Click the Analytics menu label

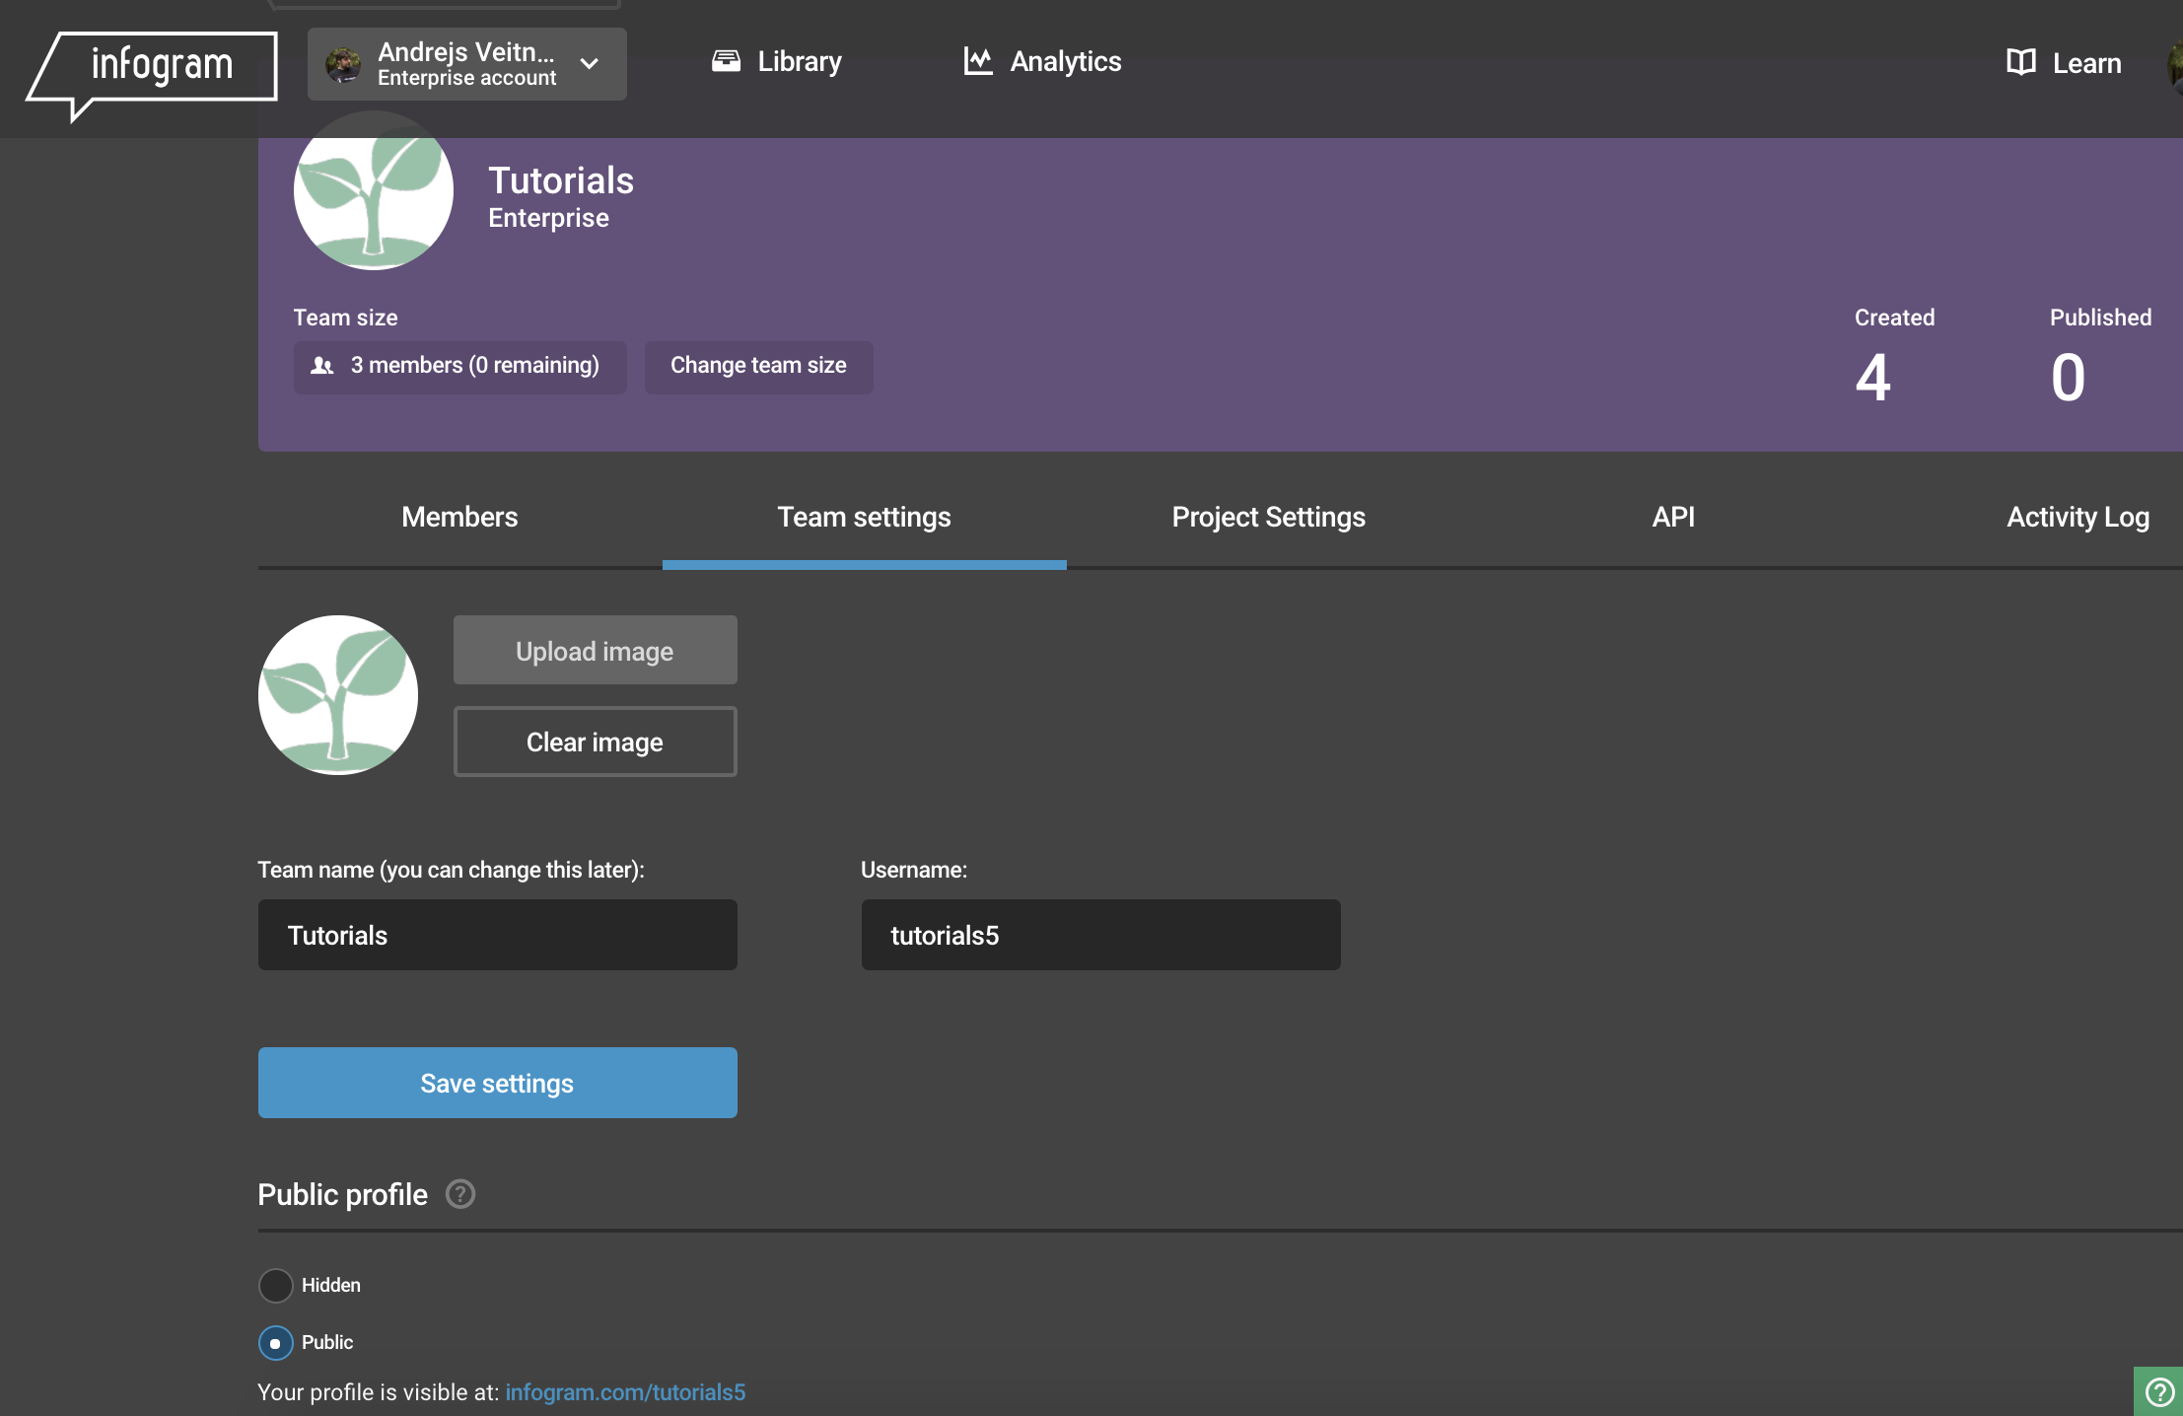pyautogui.click(x=1066, y=61)
